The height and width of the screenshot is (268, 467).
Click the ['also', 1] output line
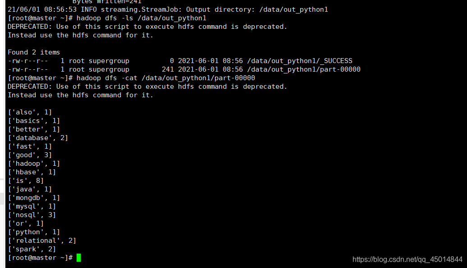30,112
